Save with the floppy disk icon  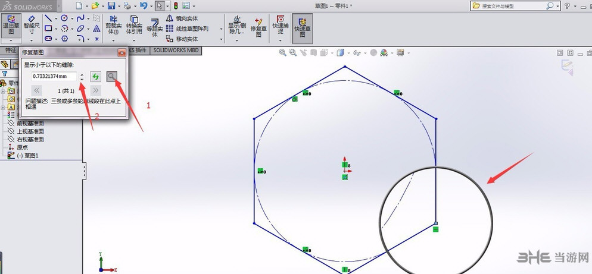pyautogui.click(x=111, y=6)
